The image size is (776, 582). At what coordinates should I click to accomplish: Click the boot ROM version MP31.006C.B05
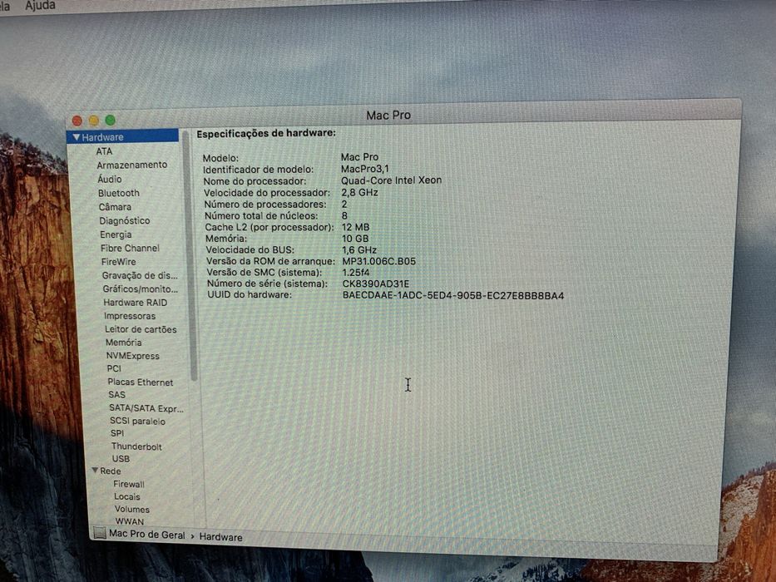pos(378,261)
